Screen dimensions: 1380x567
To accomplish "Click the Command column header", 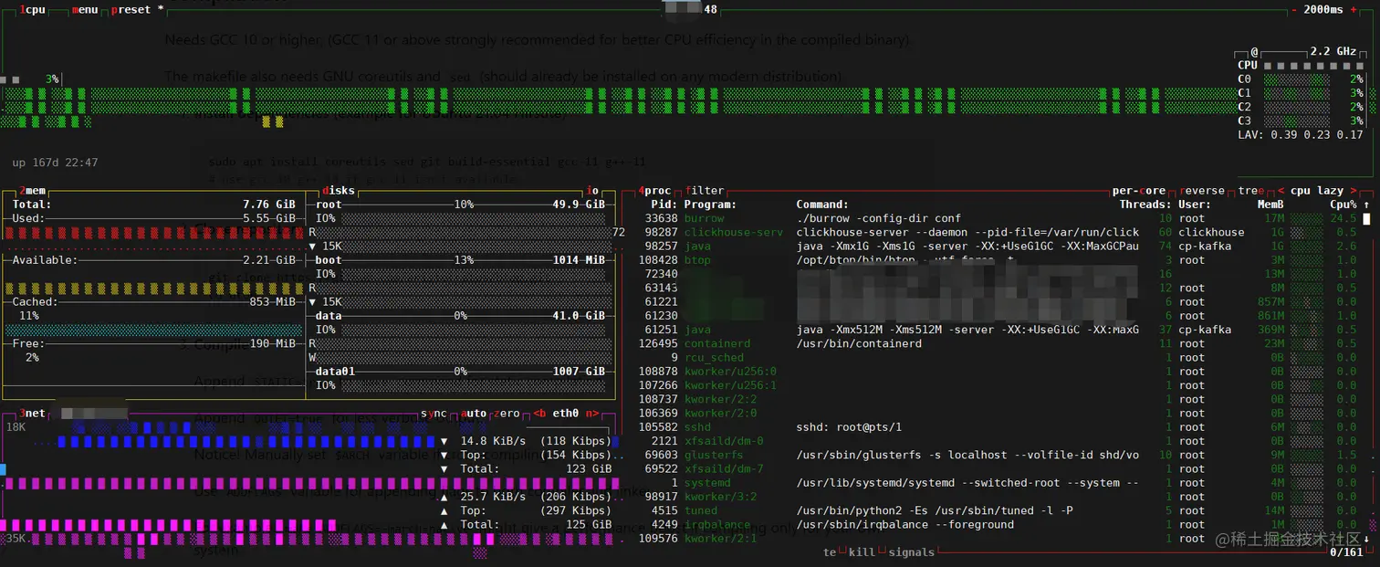I will (x=822, y=205).
